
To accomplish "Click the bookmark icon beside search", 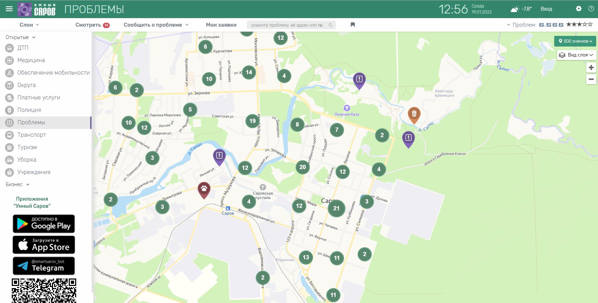I will pos(353,25).
